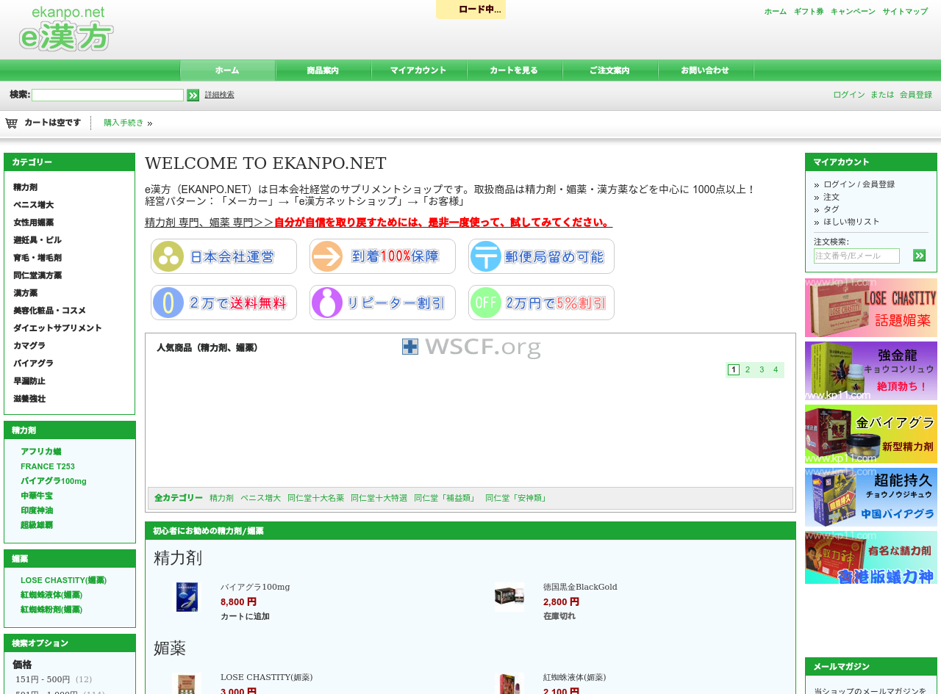The height and width of the screenshot is (694, 941).
Task: Open 印度神油 product link
Action: point(37,510)
